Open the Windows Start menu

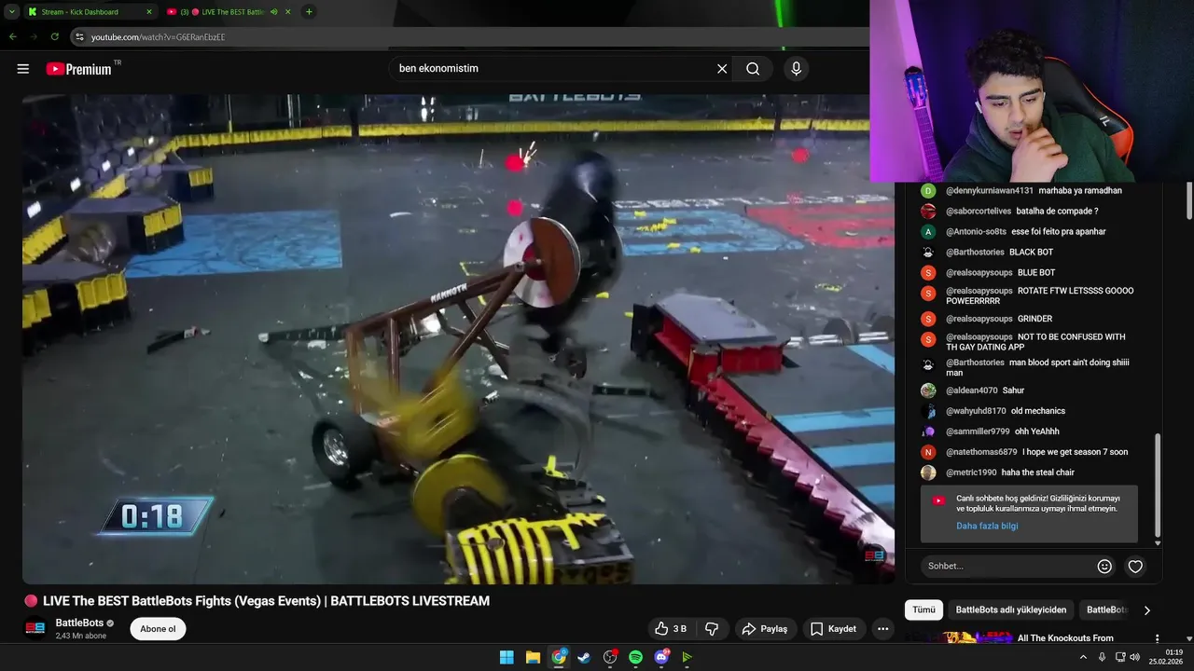tap(507, 657)
